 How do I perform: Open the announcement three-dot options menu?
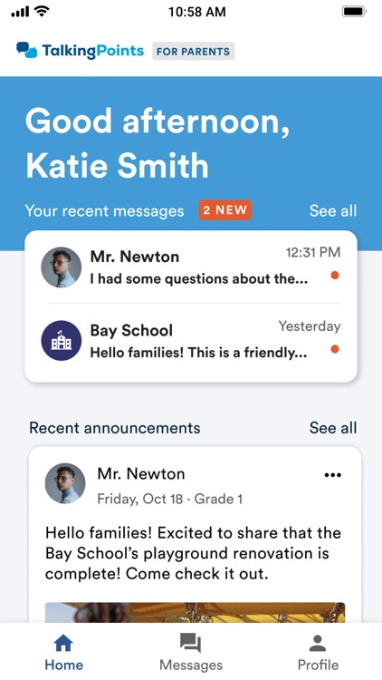pyautogui.click(x=332, y=475)
